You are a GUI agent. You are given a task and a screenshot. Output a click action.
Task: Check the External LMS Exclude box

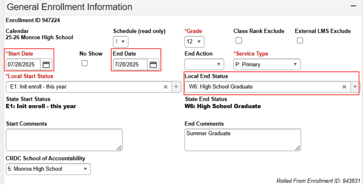(300, 40)
